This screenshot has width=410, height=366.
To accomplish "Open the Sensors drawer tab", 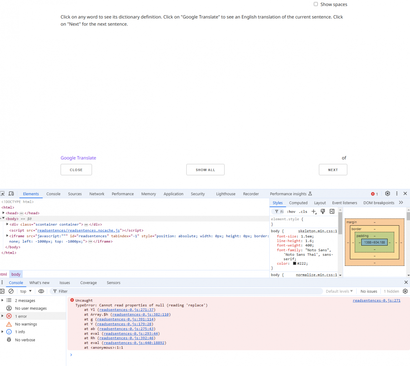I will (x=114, y=283).
